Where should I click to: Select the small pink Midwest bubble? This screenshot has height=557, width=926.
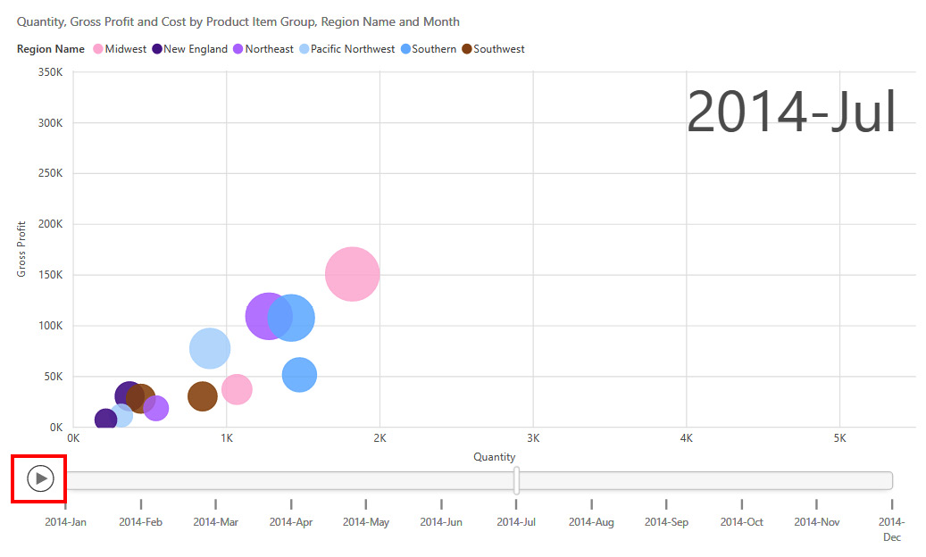pyautogui.click(x=237, y=389)
